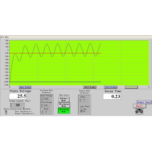152x152 pixels.
Task: Click the Fast (1ms/data pt.) label
Action: coord(24,111)
